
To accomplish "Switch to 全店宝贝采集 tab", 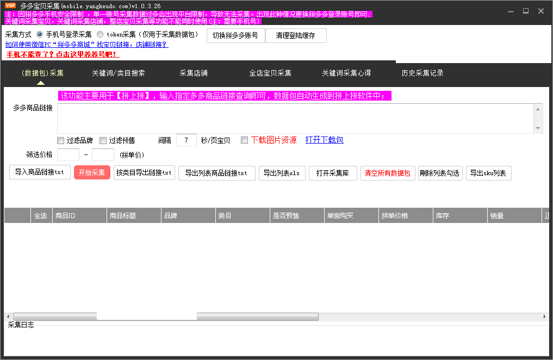I will pos(270,73).
